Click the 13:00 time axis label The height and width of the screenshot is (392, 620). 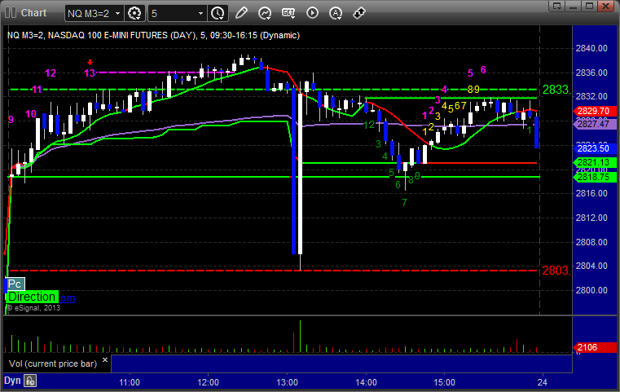287,382
